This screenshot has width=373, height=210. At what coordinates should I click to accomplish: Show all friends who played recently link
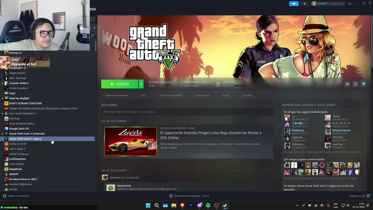point(321,152)
